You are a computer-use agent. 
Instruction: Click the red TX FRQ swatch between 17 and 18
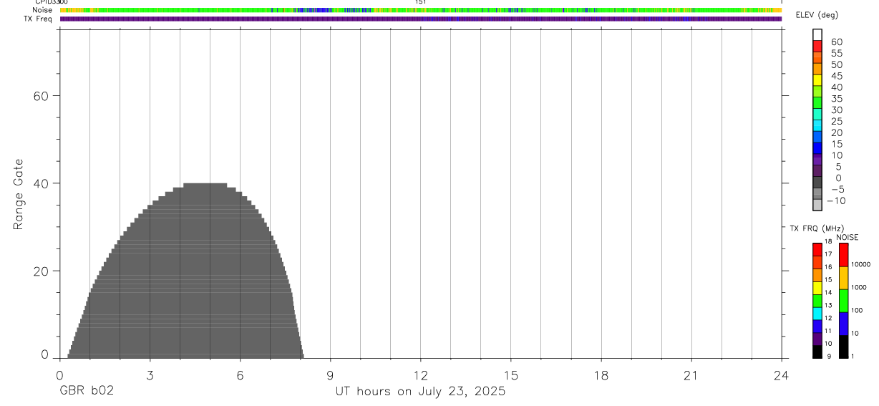coord(817,250)
